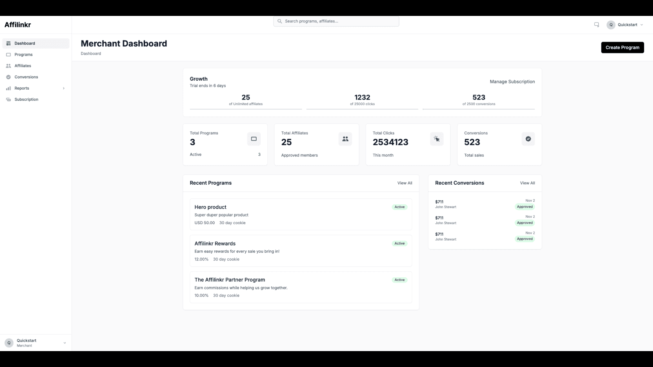
Task: Click the Q avatar next to Quickstart
Action: [611, 24]
